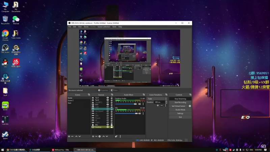Start the Virtual Camera button
This screenshot has height=152, width=270.
(x=179, y=106)
